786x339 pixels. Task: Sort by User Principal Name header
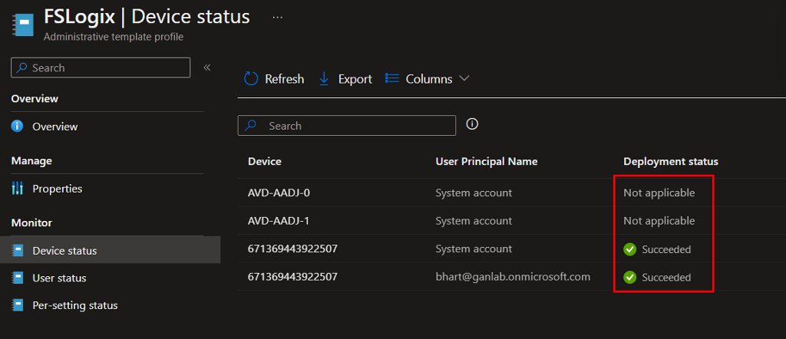pyautogui.click(x=486, y=161)
